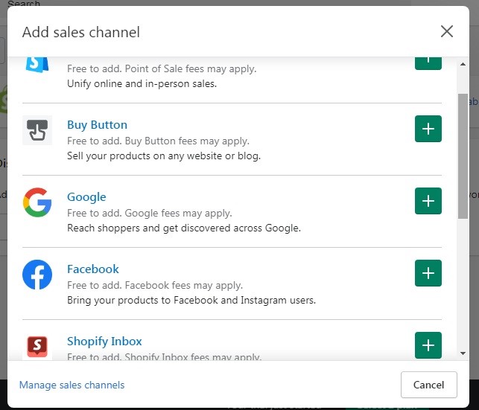Click 'Bring your products to Facebook and Instagram users.'
Screen dimensions: 479x410
coord(191,300)
